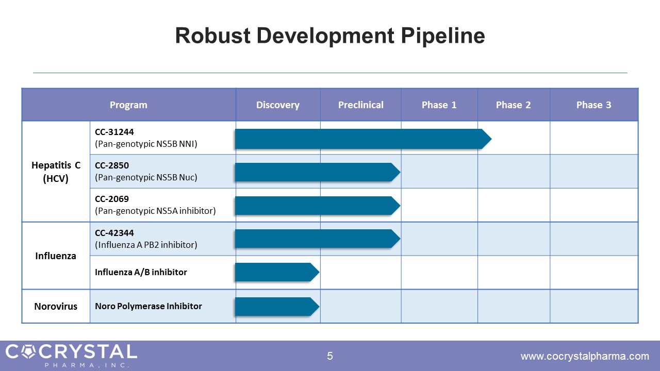Select the Discovery column header
The height and width of the screenshot is (371, 660).
pyautogui.click(x=278, y=105)
